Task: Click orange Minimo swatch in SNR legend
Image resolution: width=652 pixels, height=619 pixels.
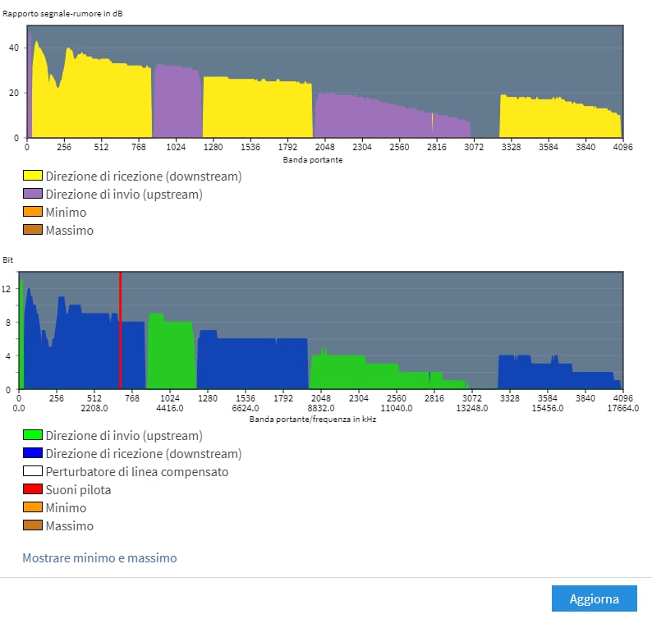Action: [x=32, y=212]
